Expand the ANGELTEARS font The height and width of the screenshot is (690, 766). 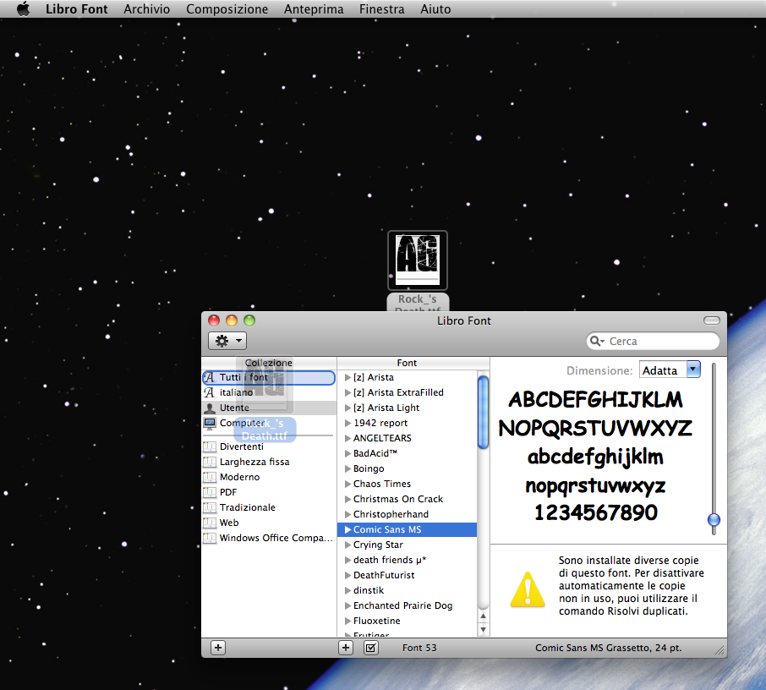pyautogui.click(x=347, y=438)
